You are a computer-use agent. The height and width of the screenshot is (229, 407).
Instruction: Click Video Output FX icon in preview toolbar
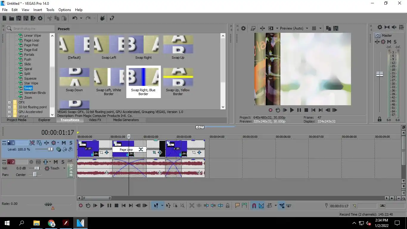pos(262,28)
